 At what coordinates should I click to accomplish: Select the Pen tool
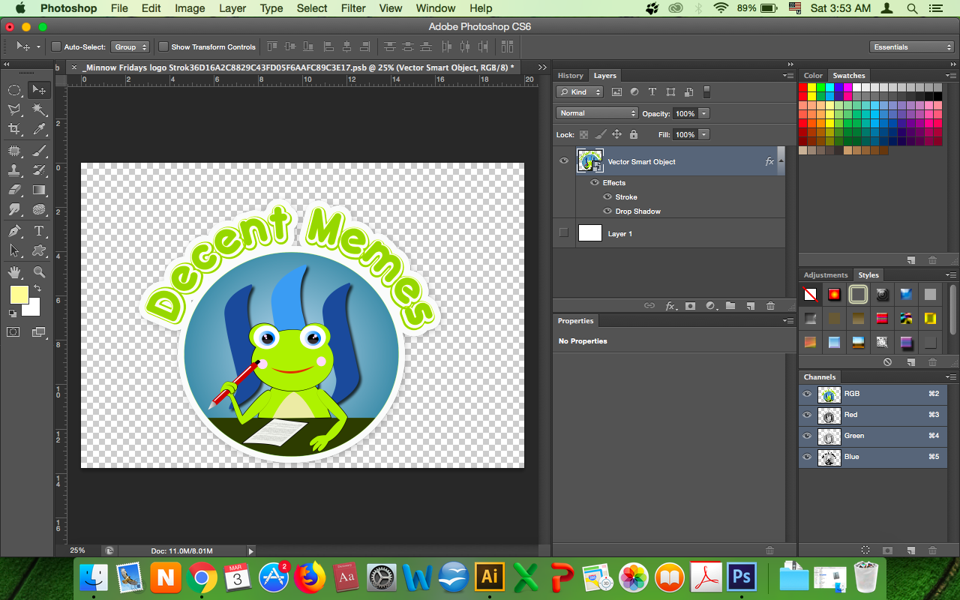click(14, 231)
